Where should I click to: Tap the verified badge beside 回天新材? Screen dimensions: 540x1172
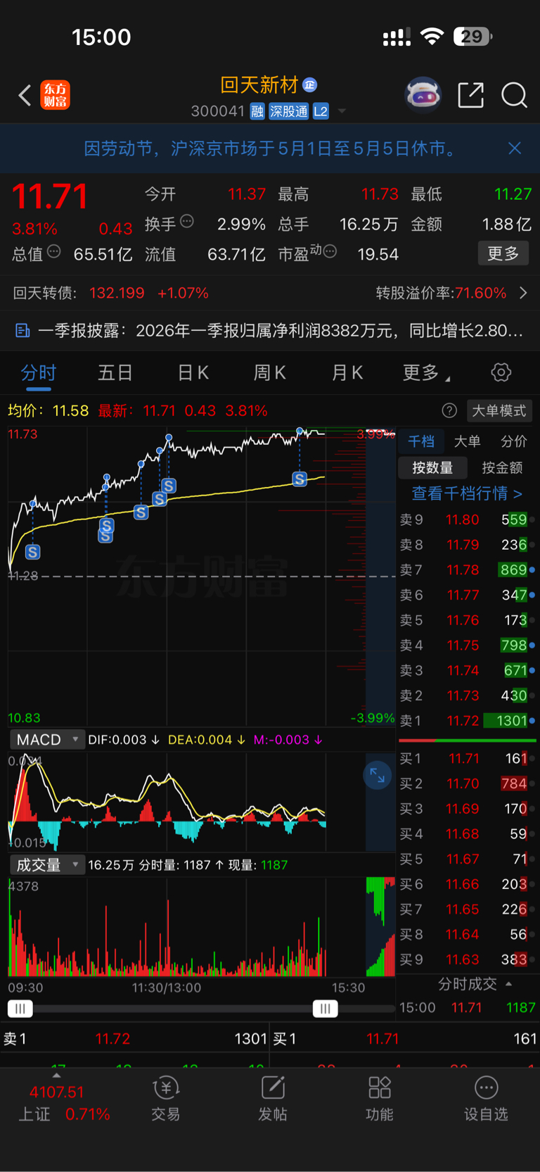(309, 85)
